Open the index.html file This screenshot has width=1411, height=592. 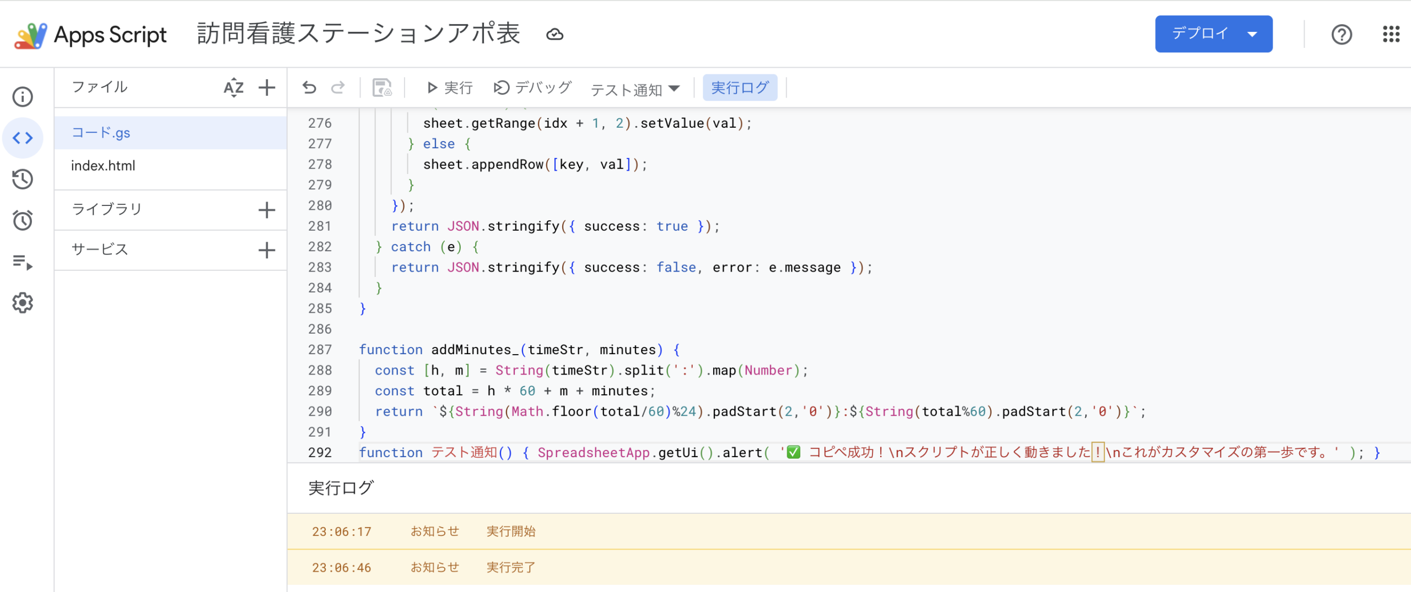click(x=170, y=166)
